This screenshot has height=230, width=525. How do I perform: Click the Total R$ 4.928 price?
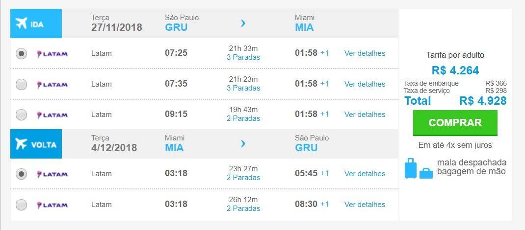[455, 100]
